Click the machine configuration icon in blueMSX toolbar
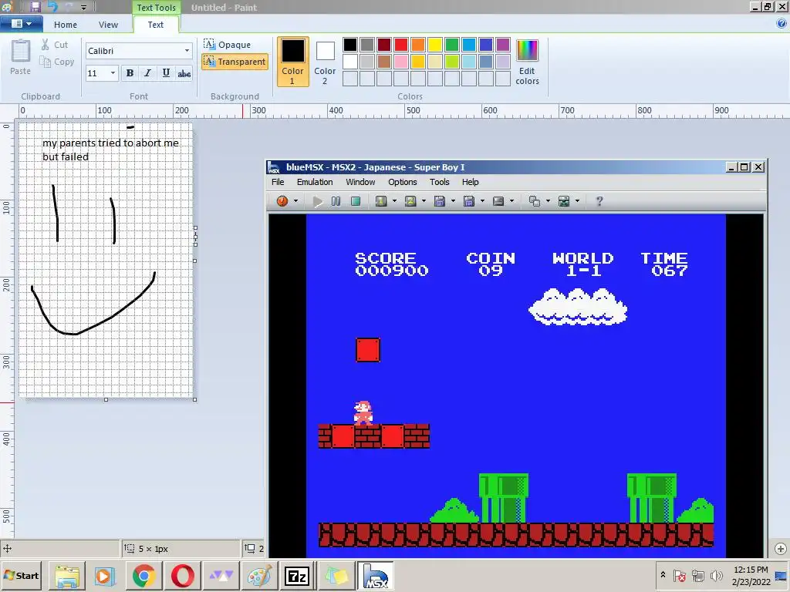The image size is (790, 592). [564, 201]
